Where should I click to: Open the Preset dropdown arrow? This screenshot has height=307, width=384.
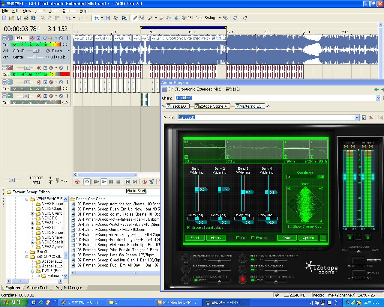(357, 118)
